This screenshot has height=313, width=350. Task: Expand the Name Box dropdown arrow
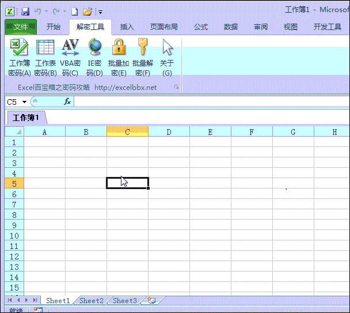pos(24,102)
